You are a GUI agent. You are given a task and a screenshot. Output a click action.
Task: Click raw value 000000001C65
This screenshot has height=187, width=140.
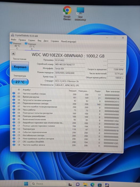pyautogui.click(x=111, y=143)
